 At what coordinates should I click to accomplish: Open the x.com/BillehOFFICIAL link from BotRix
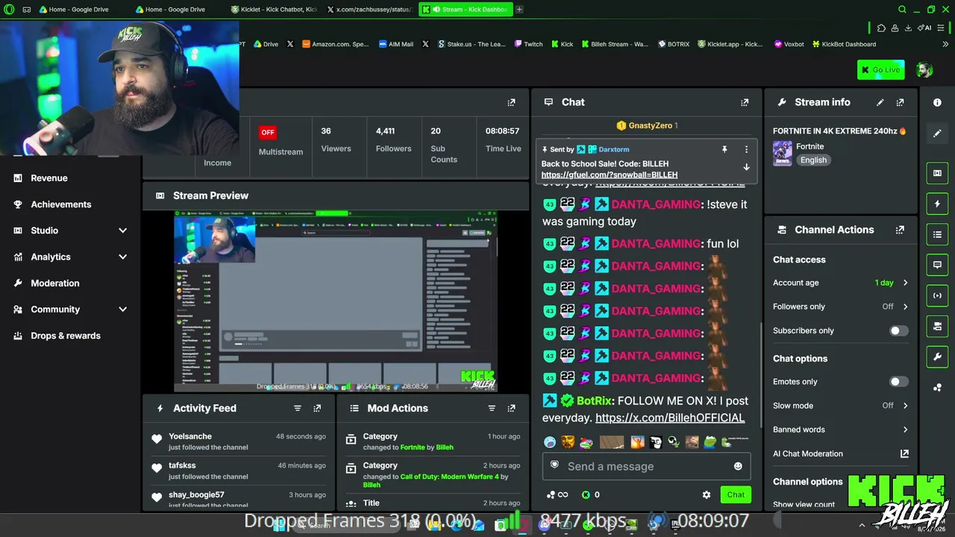pyautogui.click(x=670, y=418)
